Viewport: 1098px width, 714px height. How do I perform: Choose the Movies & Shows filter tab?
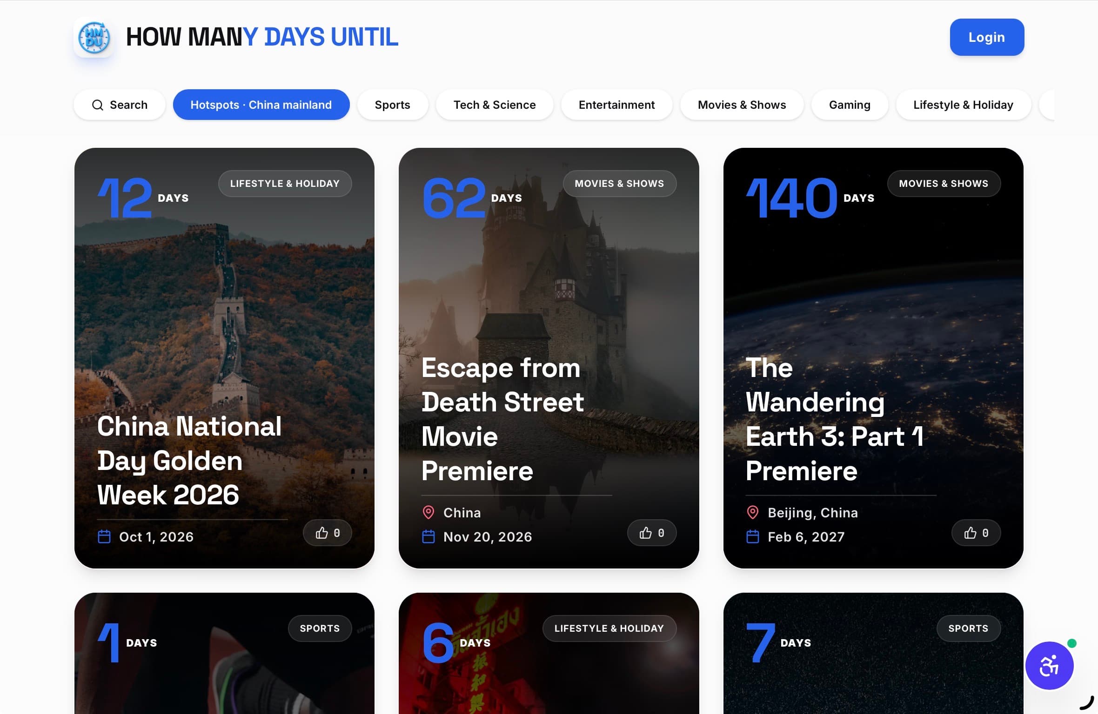pos(742,105)
